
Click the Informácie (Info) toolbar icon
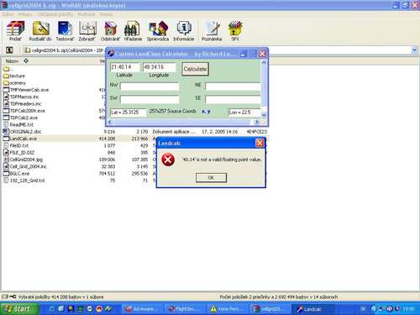[x=184, y=31]
